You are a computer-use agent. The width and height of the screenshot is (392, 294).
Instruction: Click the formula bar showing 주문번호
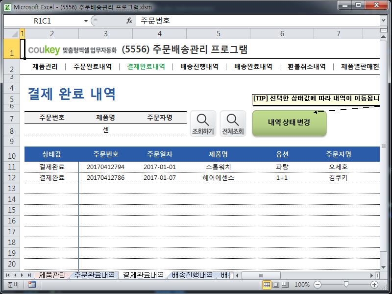coord(258,21)
